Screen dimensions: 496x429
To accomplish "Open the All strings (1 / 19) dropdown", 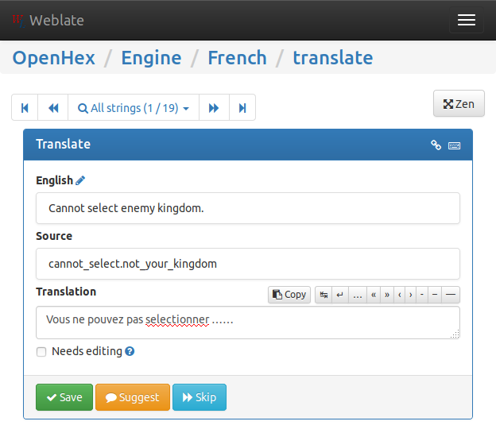I will coord(134,108).
